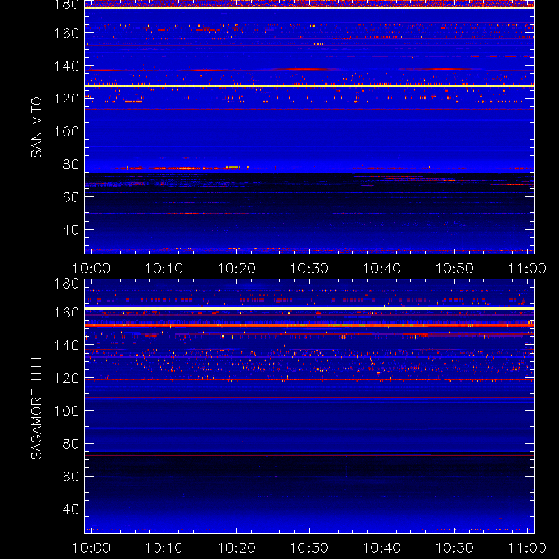Select the 10:20 time label under San Vito plot
The image size is (559, 559).
click(x=237, y=268)
